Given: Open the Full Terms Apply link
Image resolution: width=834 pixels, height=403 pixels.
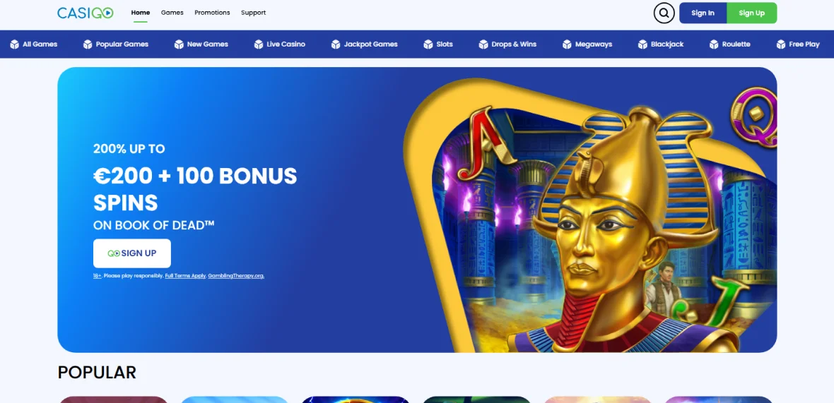Looking at the screenshot, I should 186,276.
